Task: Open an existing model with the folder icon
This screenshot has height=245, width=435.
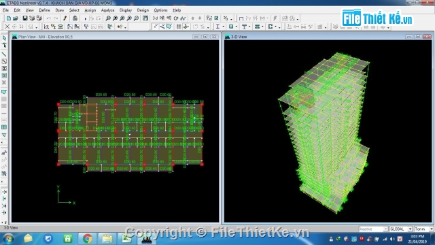Action: tap(16, 18)
